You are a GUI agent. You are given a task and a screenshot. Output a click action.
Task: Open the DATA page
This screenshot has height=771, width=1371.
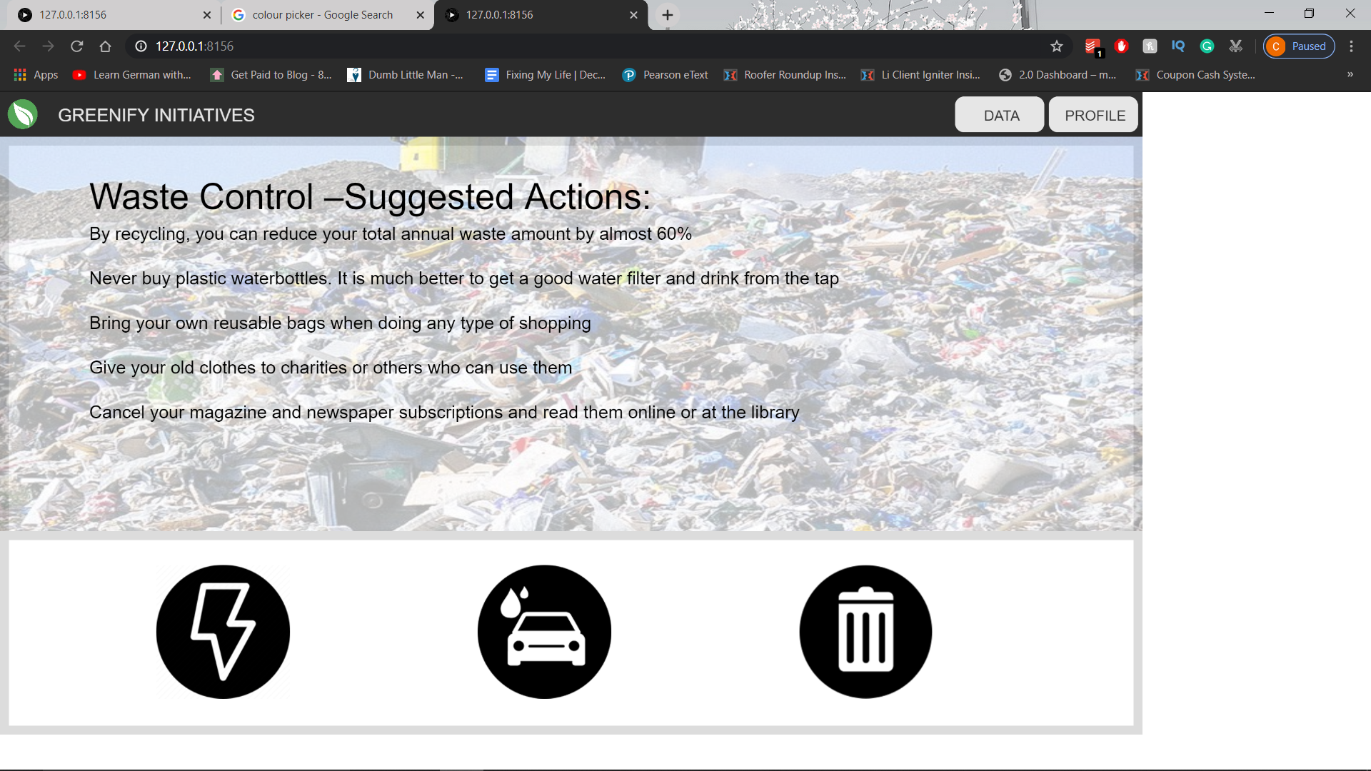pyautogui.click(x=1000, y=115)
